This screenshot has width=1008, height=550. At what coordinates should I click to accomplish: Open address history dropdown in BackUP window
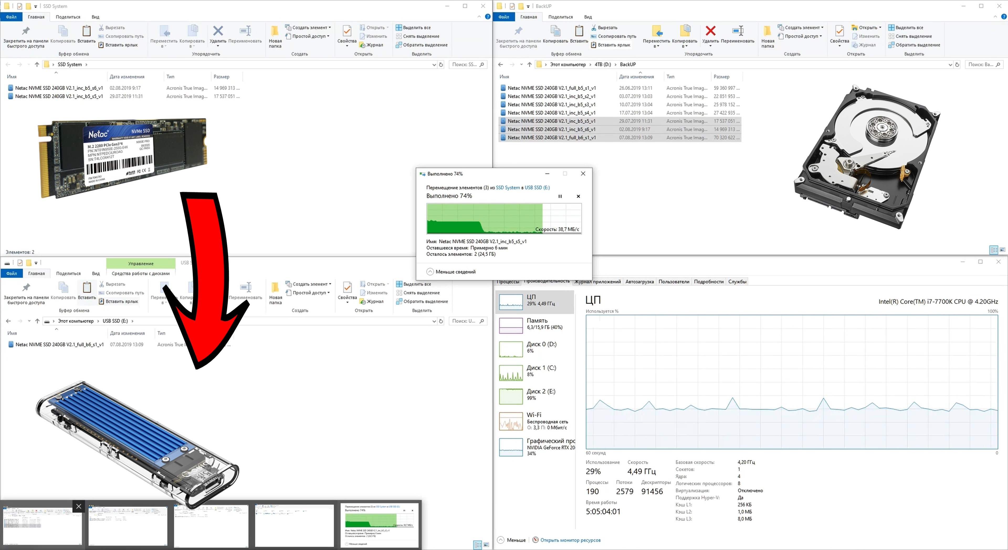[x=950, y=65]
